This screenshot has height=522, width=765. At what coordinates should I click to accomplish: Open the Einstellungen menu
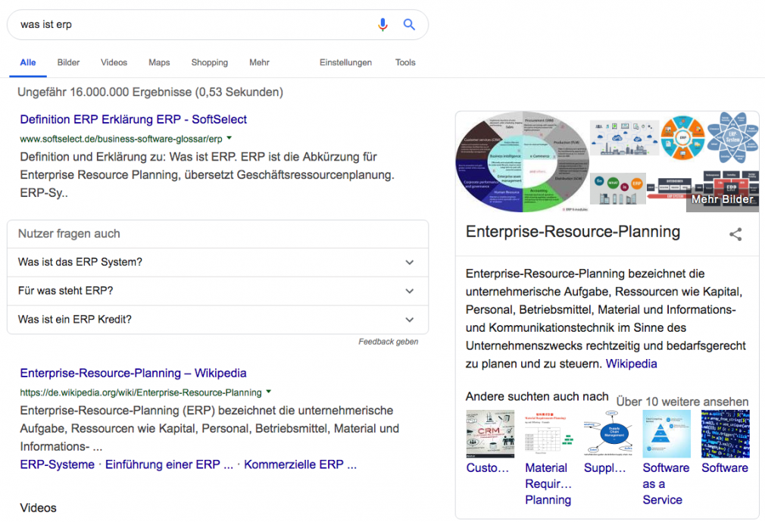click(x=345, y=62)
